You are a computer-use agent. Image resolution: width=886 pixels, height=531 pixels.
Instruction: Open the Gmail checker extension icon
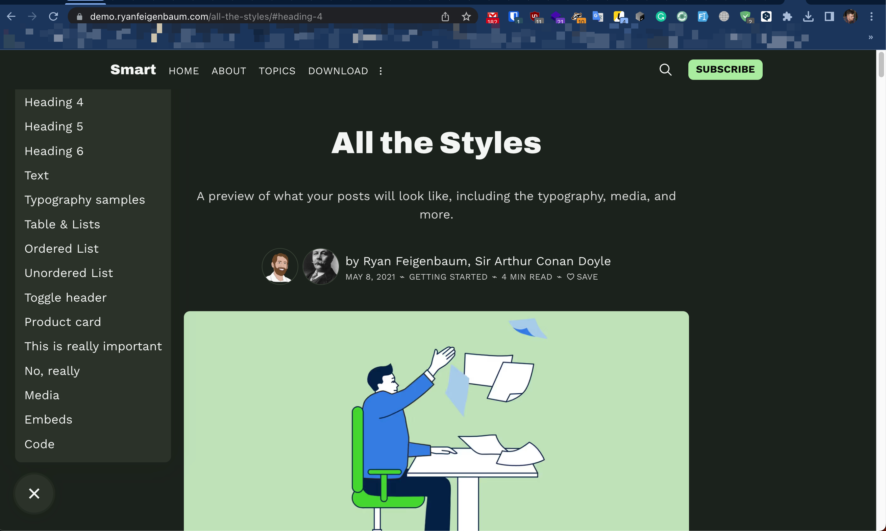pos(492,16)
